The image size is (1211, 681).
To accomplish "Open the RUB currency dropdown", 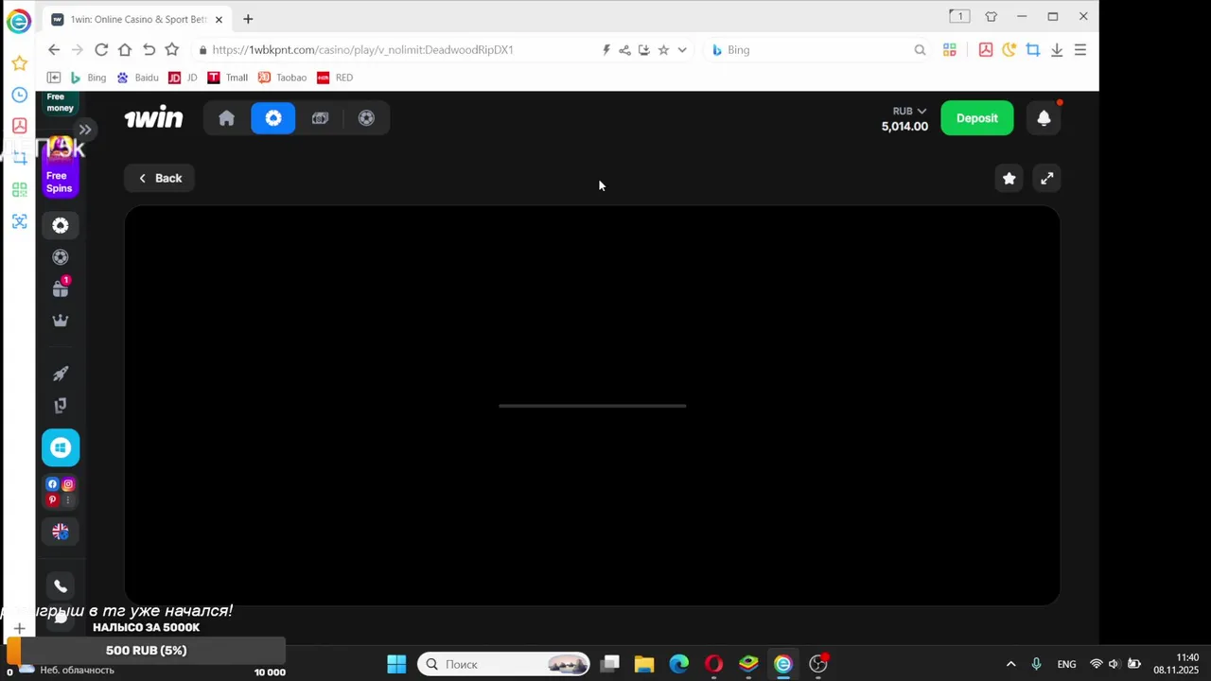I will click(x=909, y=111).
